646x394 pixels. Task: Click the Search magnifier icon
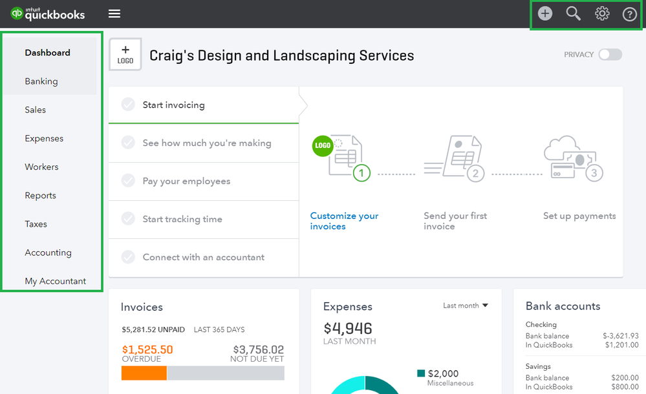573,13
